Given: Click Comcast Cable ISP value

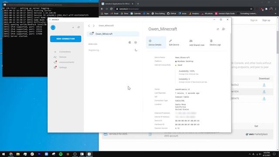Looking at the screenshot, I should coord(182,97).
